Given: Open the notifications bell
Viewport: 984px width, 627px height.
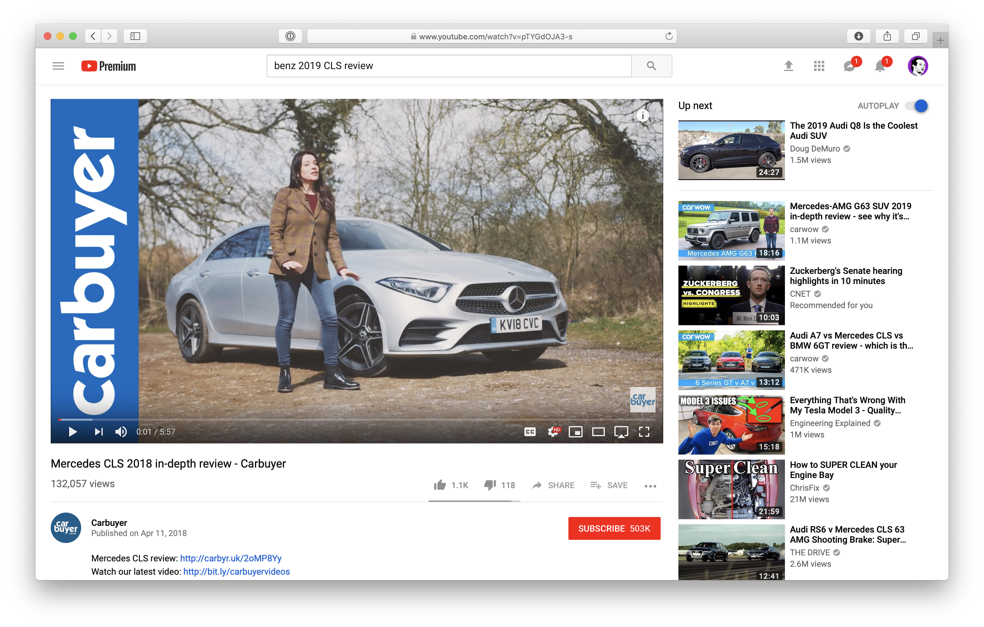Looking at the screenshot, I should (880, 66).
